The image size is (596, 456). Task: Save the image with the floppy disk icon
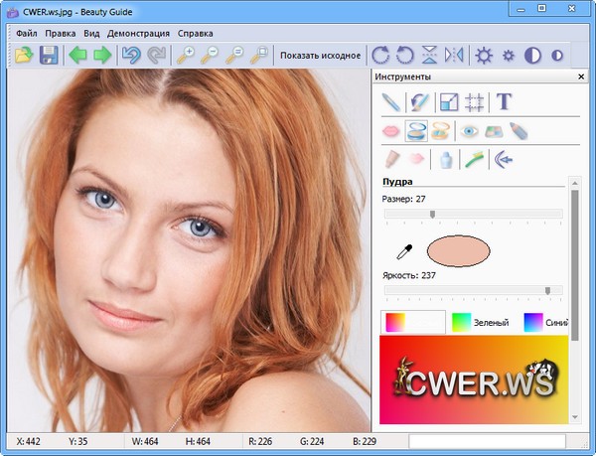point(48,55)
